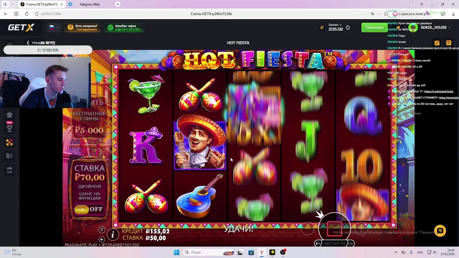Open the game info i button
459x258 pixels.
pos(113,234)
